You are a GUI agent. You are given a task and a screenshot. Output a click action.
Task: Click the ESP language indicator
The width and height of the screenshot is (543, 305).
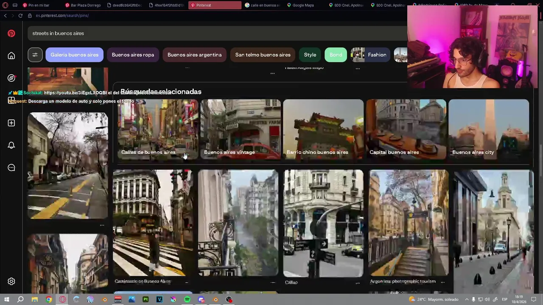point(504,299)
